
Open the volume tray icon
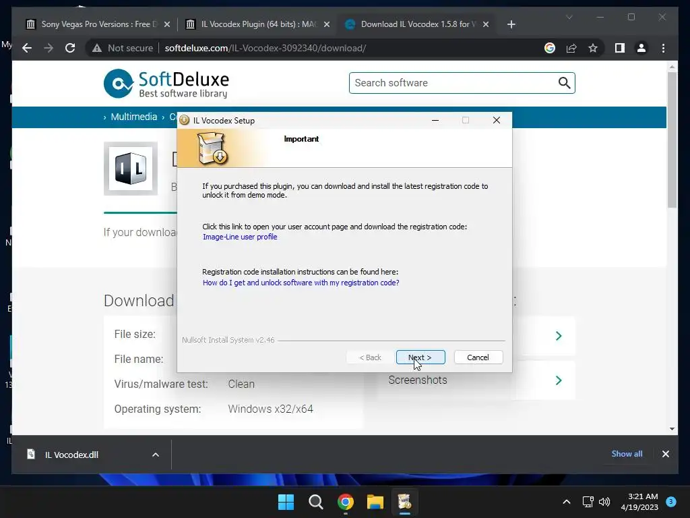point(604,502)
